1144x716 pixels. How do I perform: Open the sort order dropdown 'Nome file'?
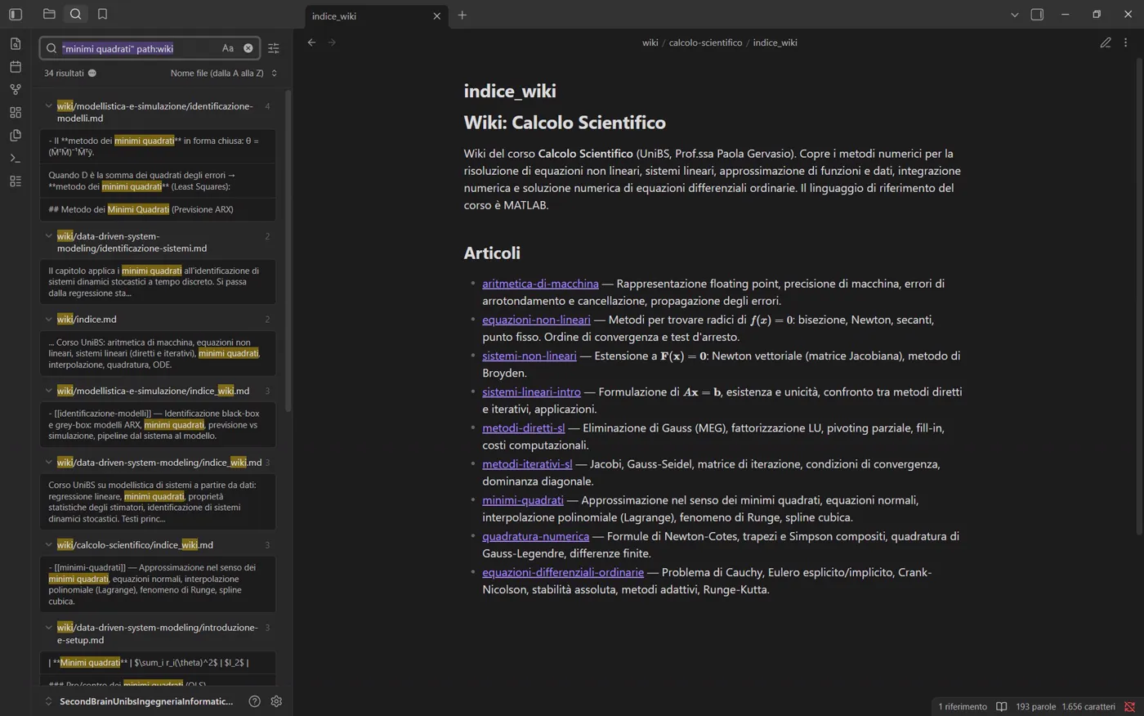[223, 73]
